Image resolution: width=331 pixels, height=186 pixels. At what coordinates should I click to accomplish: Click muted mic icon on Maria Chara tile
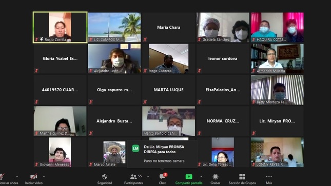tap(145, 39)
